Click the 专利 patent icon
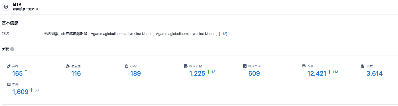The width and height of the screenshot is (398, 106). [x=304, y=66]
